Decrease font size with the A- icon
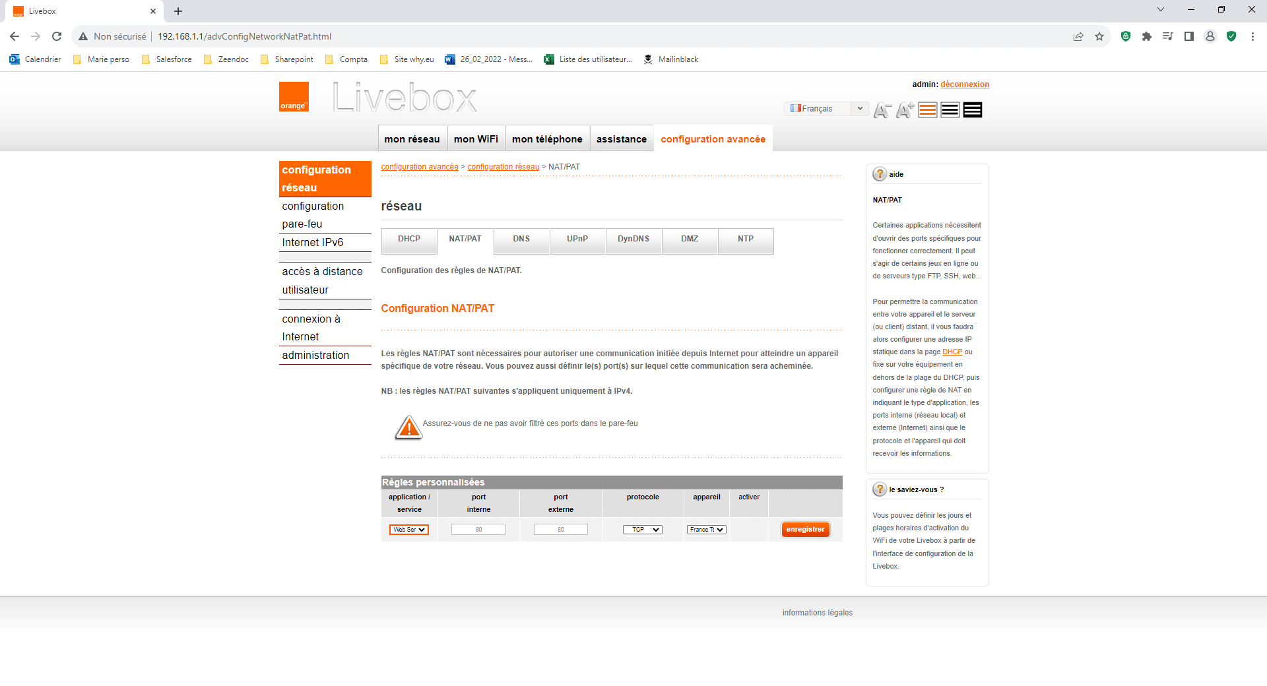The width and height of the screenshot is (1267, 686). pos(882,110)
